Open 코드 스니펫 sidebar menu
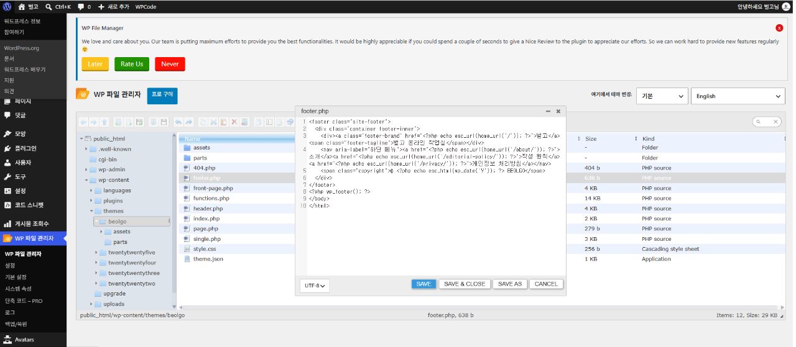Image resolution: width=796 pixels, height=347 pixels. [33, 205]
